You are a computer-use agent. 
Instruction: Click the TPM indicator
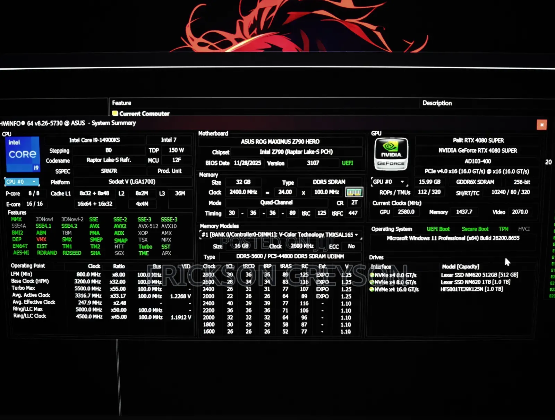[x=503, y=229]
